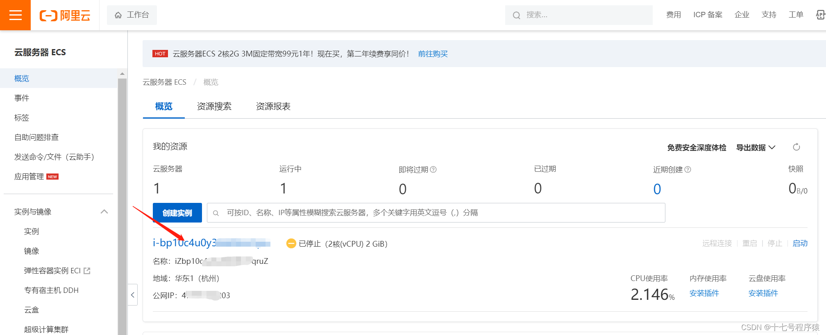Click the 重启 instance action
Viewport: 826px width, 335px height.
[750, 243]
